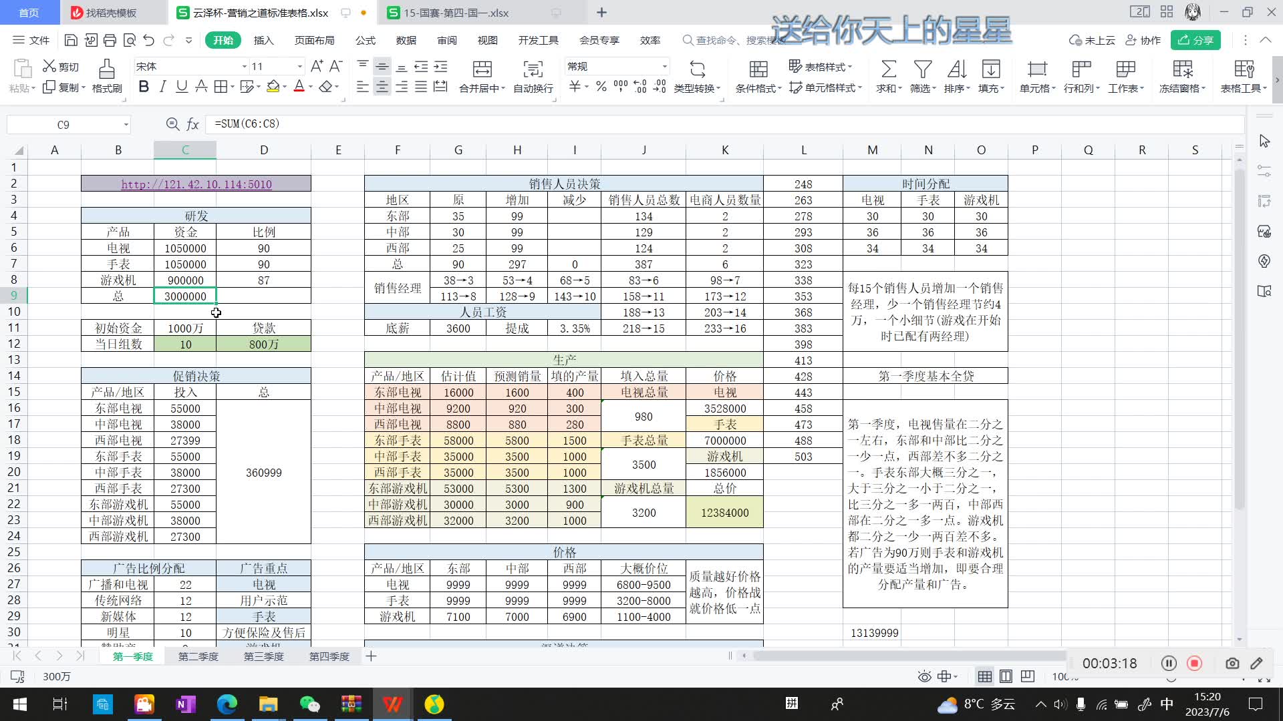Switch to the 公式 ribbon tab
Image resolution: width=1283 pixels, height=721 pixels.
(x=366, y=40)
